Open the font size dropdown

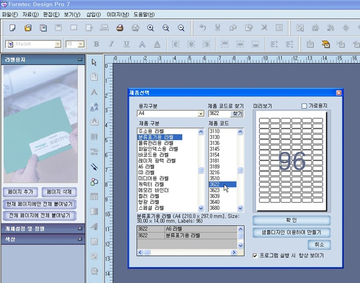81,44
